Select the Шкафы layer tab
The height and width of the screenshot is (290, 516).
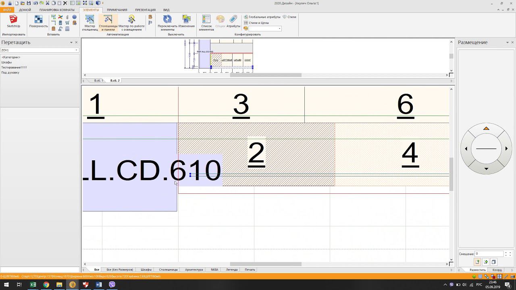click(146, 269)
